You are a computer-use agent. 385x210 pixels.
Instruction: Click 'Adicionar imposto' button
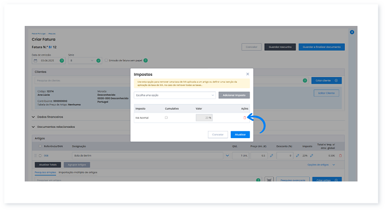[x=234, y=95]
